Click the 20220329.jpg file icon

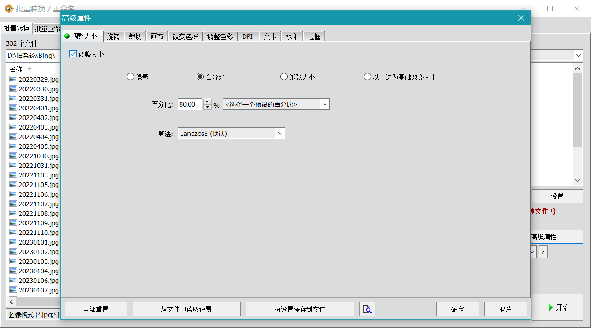pyautogui.click(x=13, y=79)
